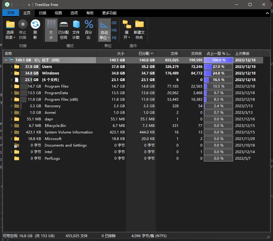The image size is (273, 241).
Task: Expand the Program Files (x86) folder
Action: (11, 99)
